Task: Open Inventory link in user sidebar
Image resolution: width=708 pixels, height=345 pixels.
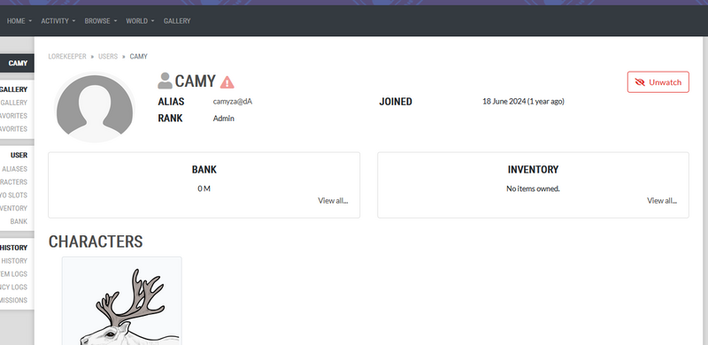Action: pos(13,208)
